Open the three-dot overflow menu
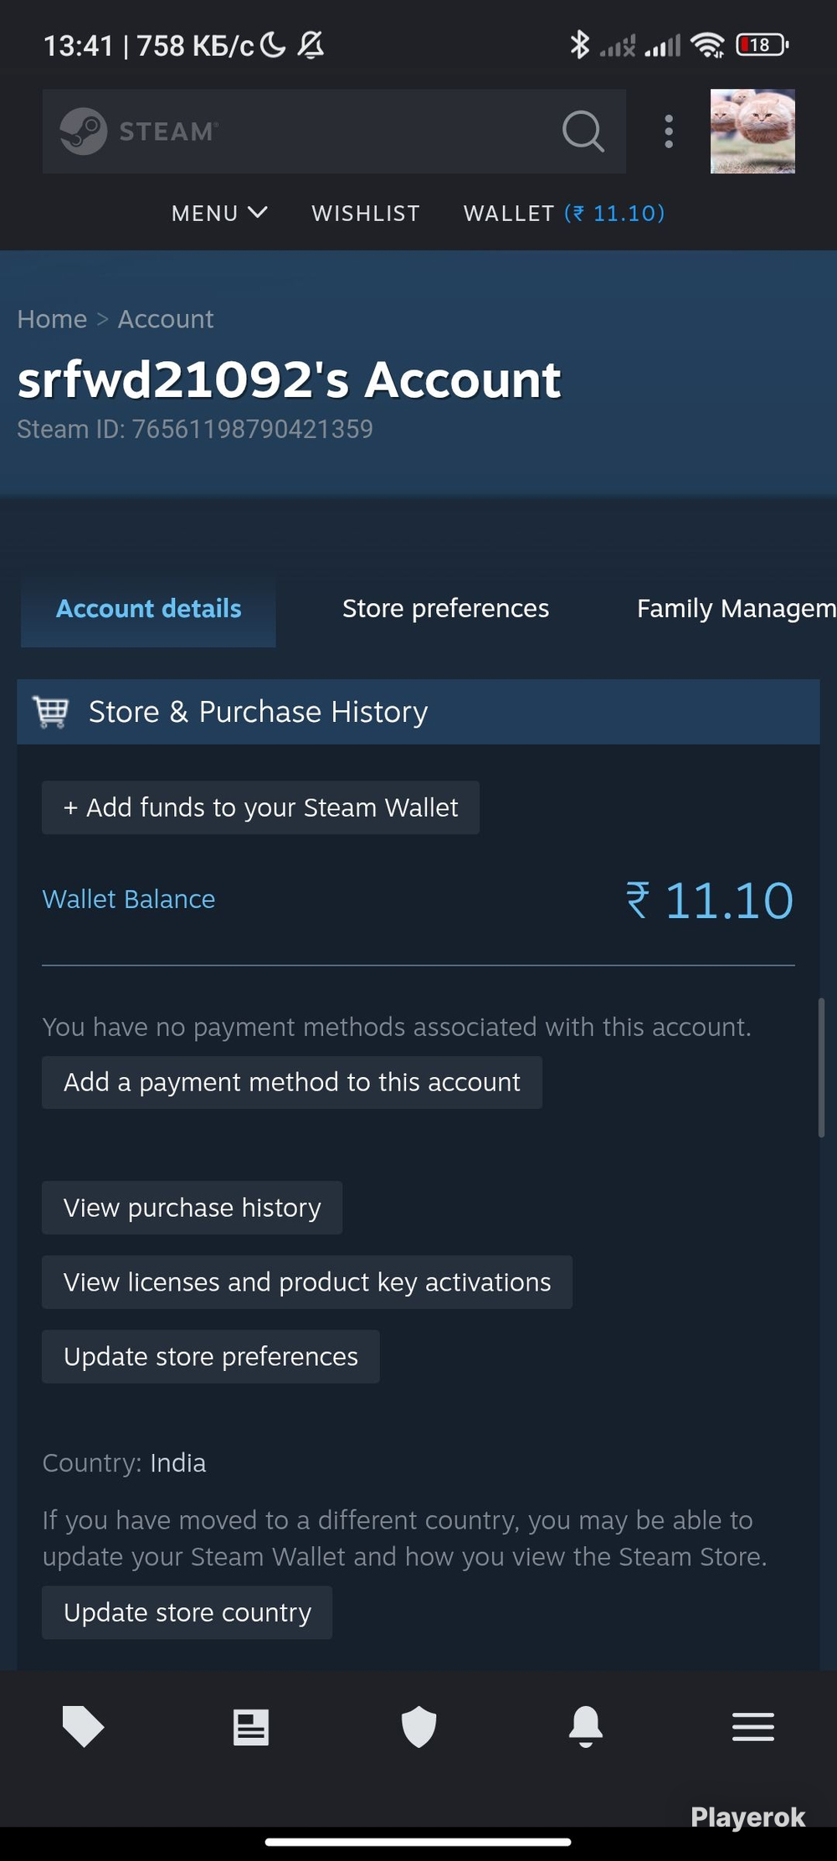Screen dimensions: 837x1861 pos(669,131)
